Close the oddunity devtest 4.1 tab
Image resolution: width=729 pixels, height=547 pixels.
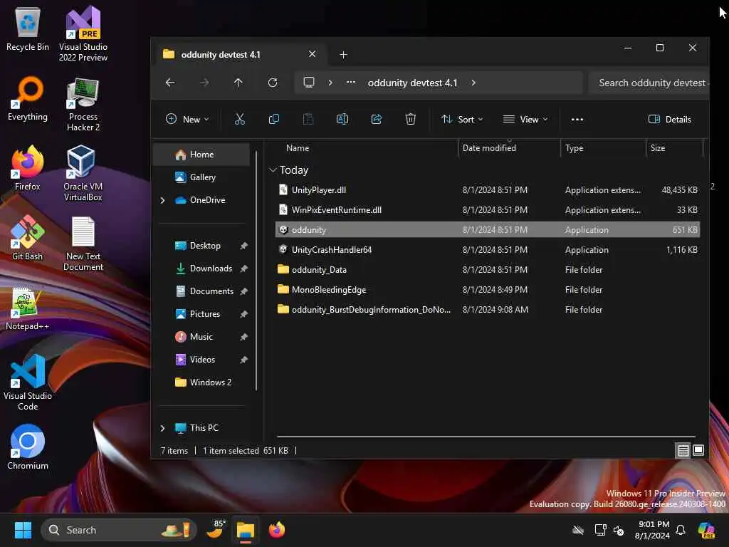coord(312,54)
